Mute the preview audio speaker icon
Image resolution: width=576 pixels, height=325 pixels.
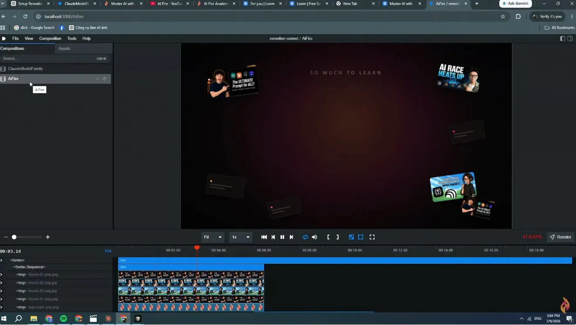point(314,237)
